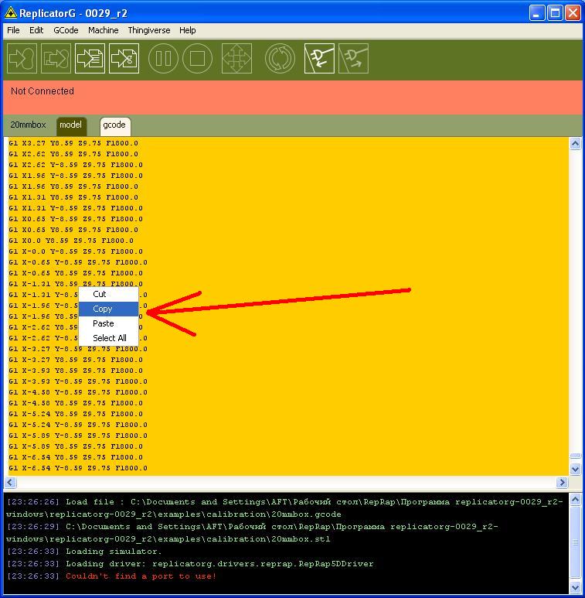Choose Paste from the context menu
This screenshot has height=598, width=585.
coord(108,323)
